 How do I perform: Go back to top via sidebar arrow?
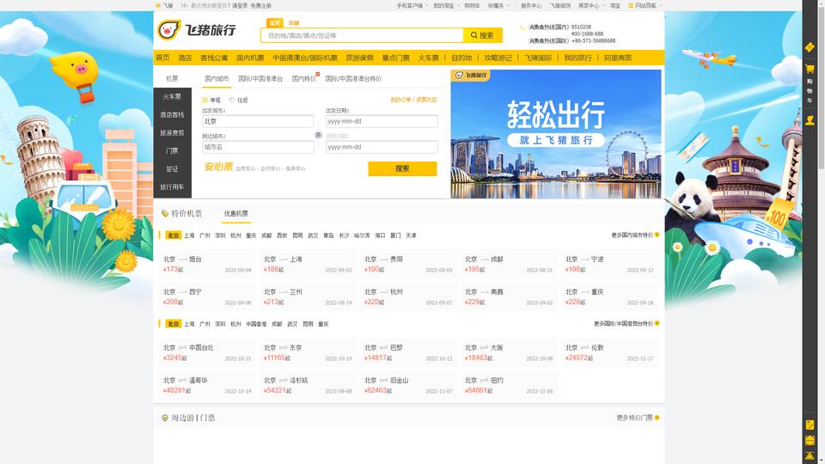[x=810, y=455]
